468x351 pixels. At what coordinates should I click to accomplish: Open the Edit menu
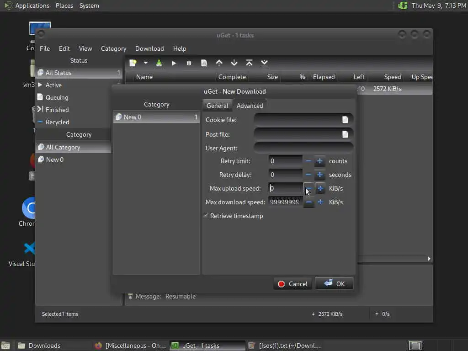(x=64, y=48)
